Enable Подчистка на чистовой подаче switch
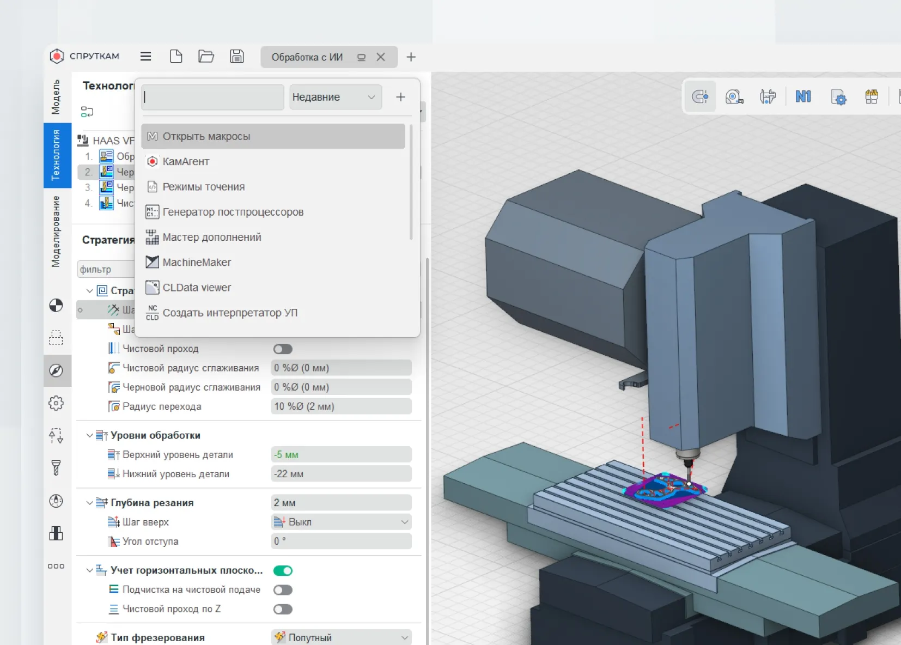The width and height of the screenshot is (901, 645). click(283, 590)
